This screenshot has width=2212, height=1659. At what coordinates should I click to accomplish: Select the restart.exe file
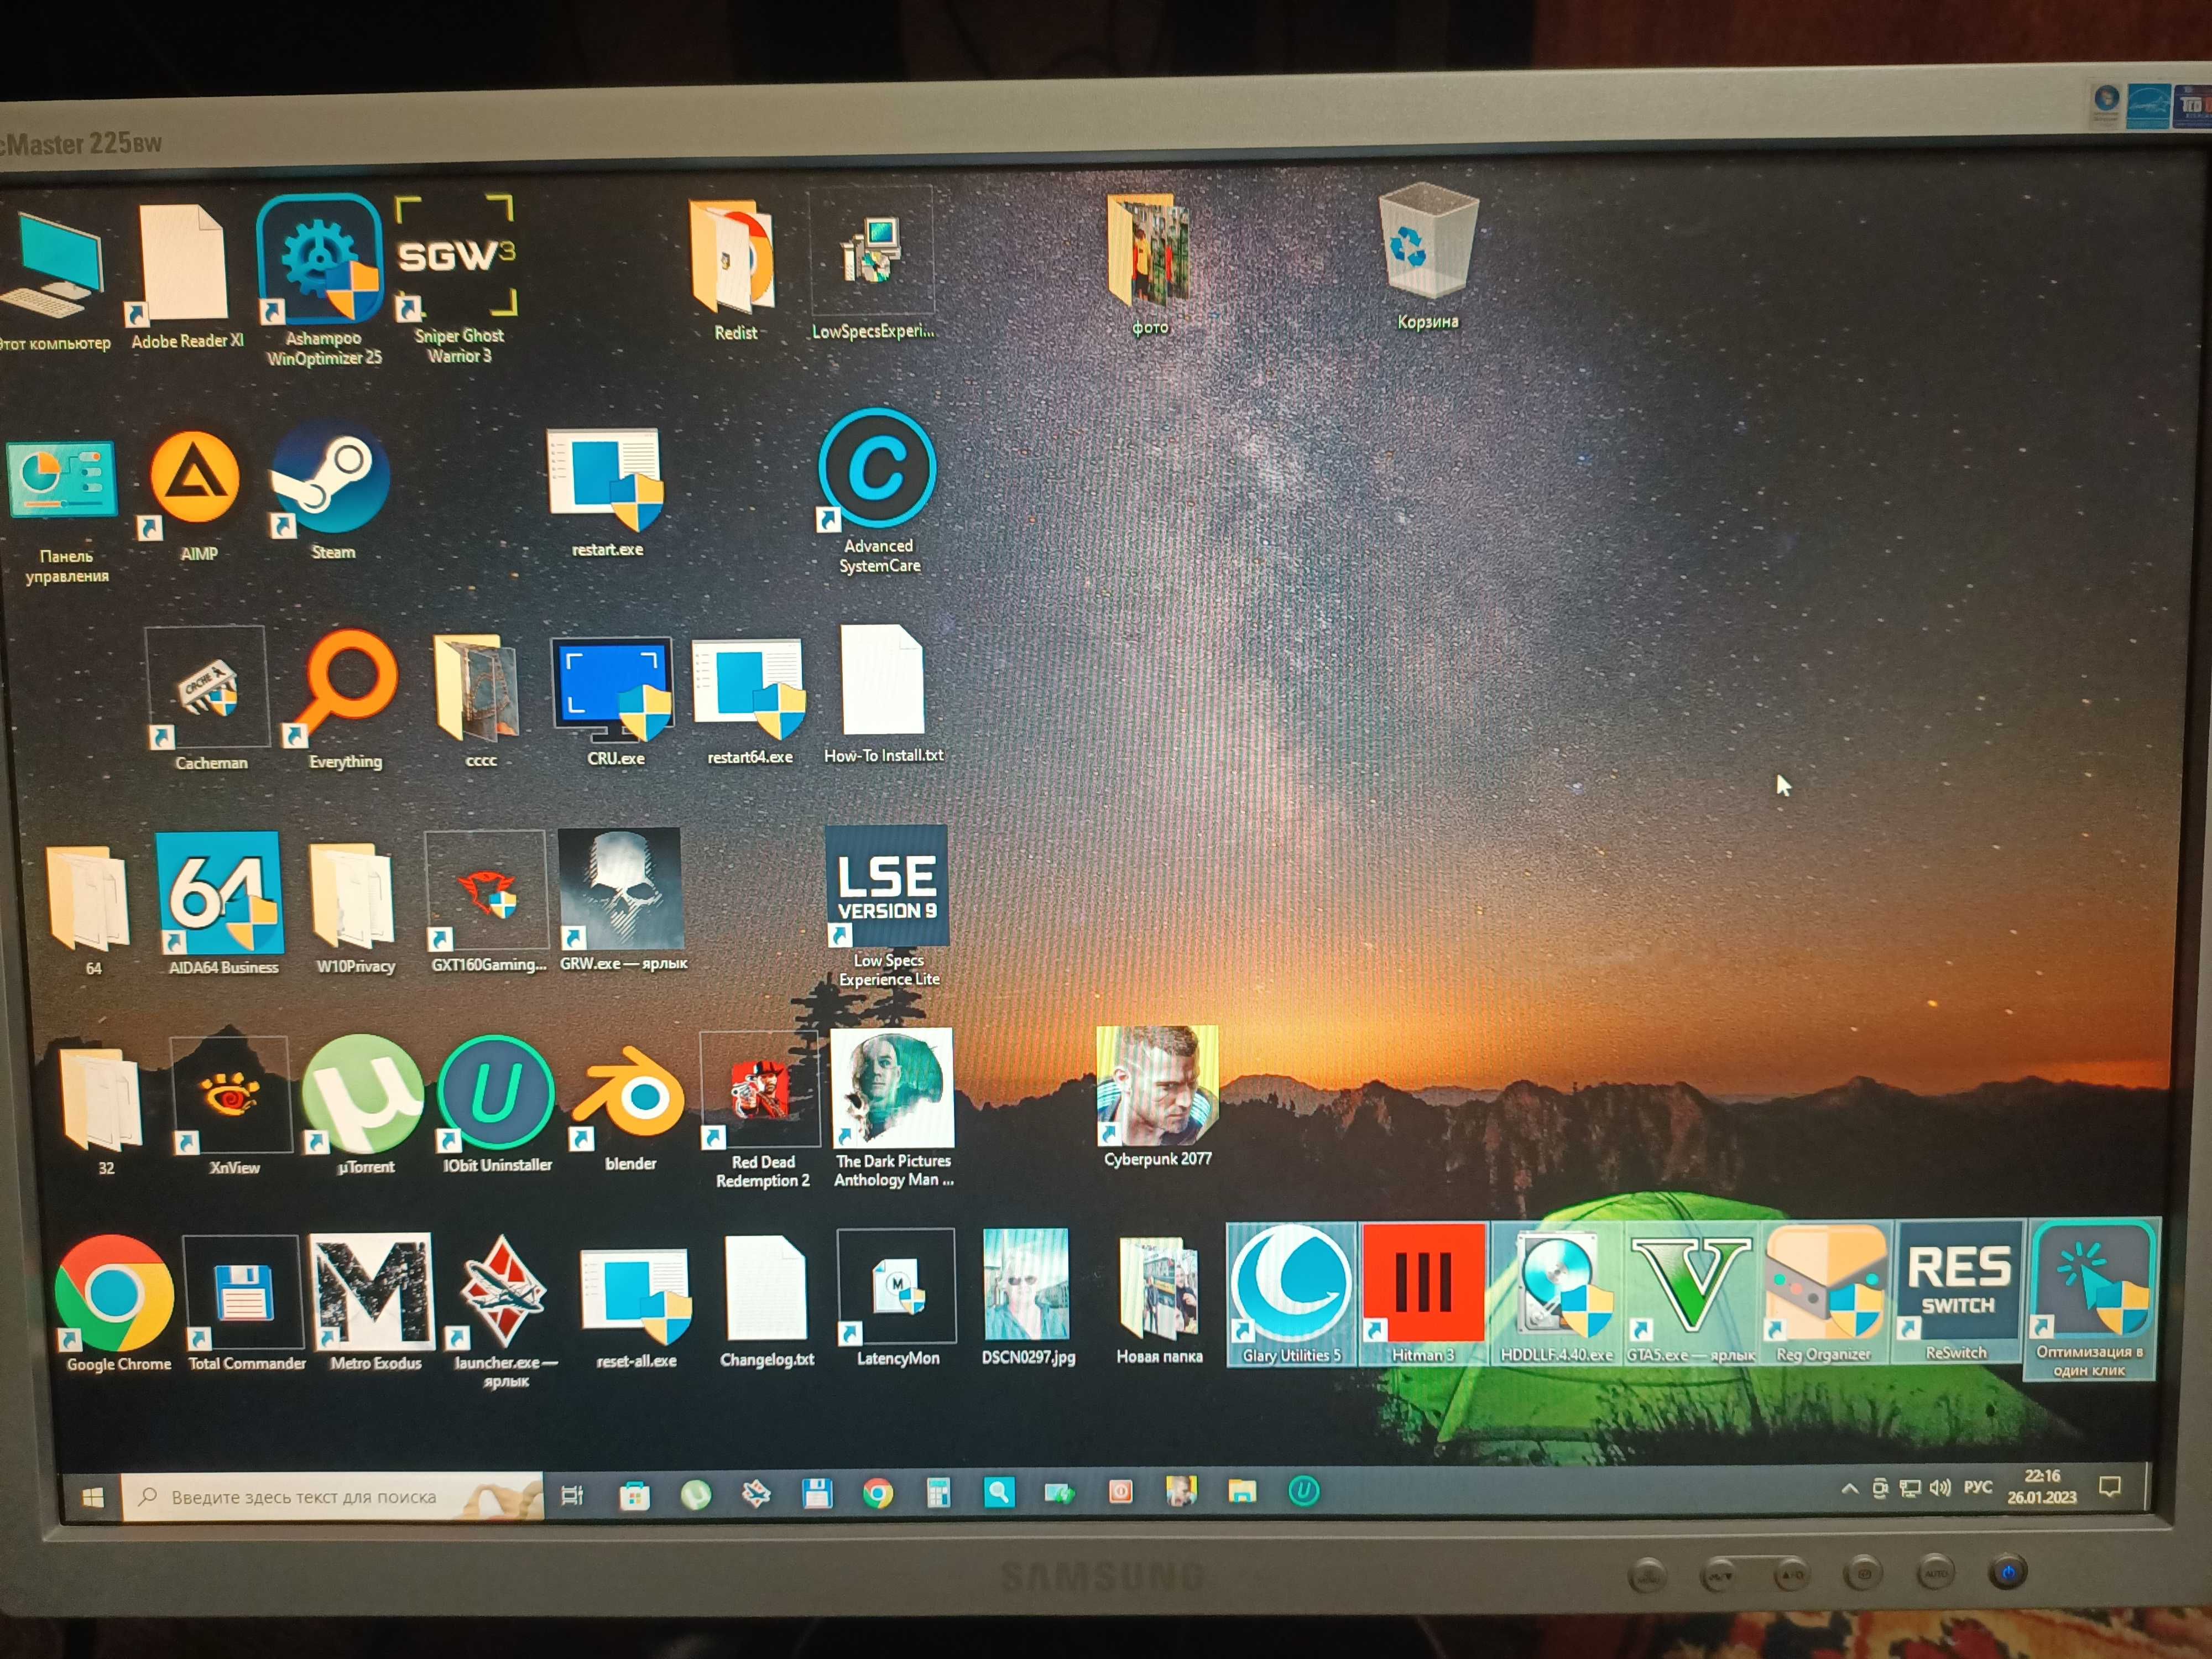click(x=606, y=492)
